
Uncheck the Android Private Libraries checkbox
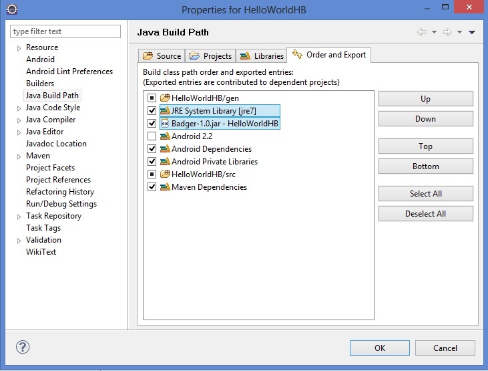pos(152,162)
